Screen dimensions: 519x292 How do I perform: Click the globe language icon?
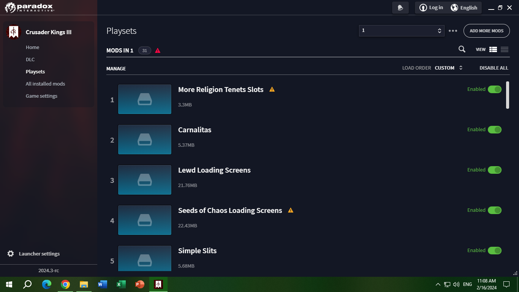coord(454,8)
